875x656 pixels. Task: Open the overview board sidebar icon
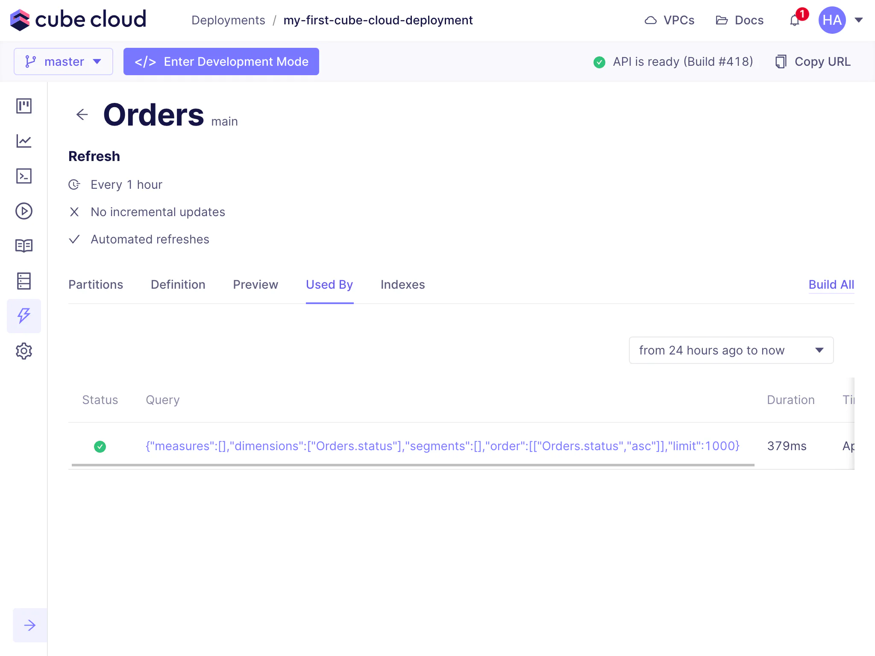pyautogui.click(x=24, y=106)
